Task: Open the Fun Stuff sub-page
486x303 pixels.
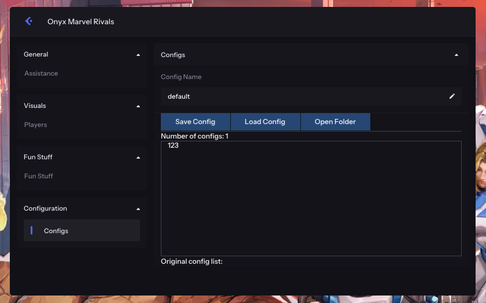Action: (38, 176)
